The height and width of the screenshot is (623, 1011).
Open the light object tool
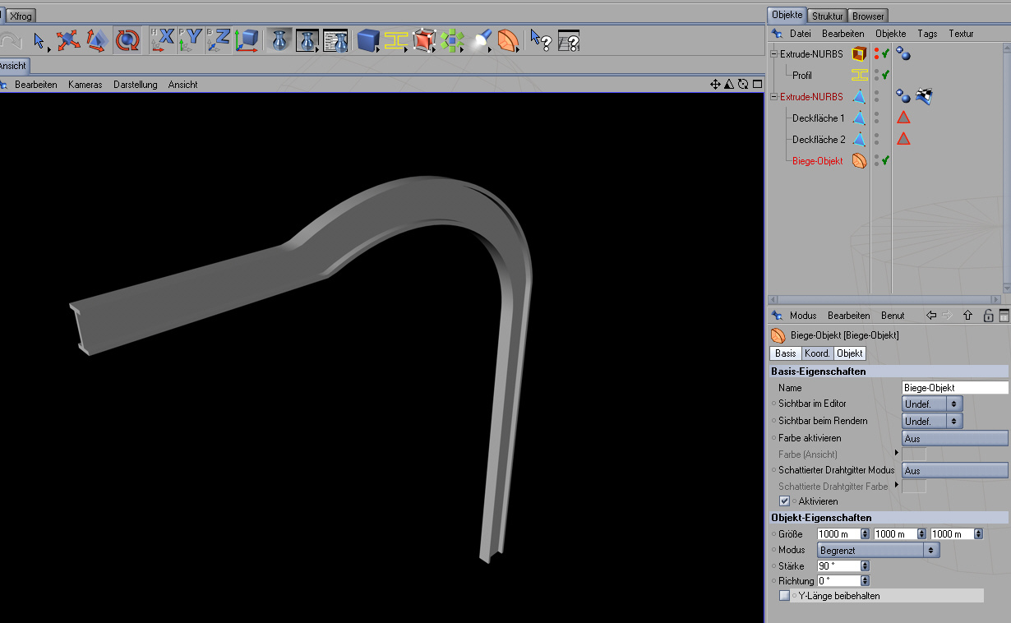(482, 39)
